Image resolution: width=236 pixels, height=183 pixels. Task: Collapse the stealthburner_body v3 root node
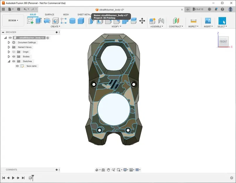click(x=6, y=38)
